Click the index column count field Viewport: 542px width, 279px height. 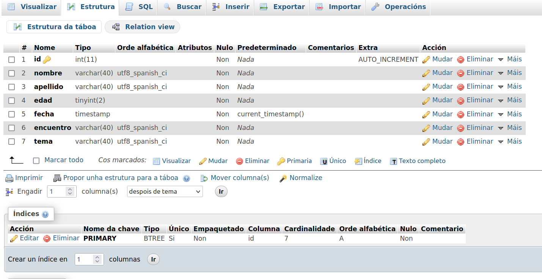(89, 259)
